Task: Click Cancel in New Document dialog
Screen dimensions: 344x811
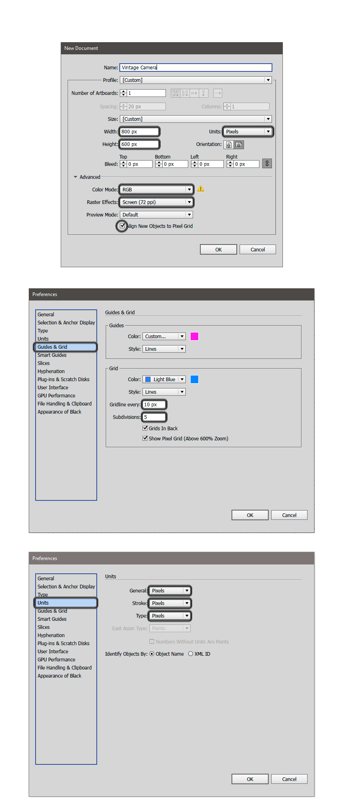Action: coord(258,249)
